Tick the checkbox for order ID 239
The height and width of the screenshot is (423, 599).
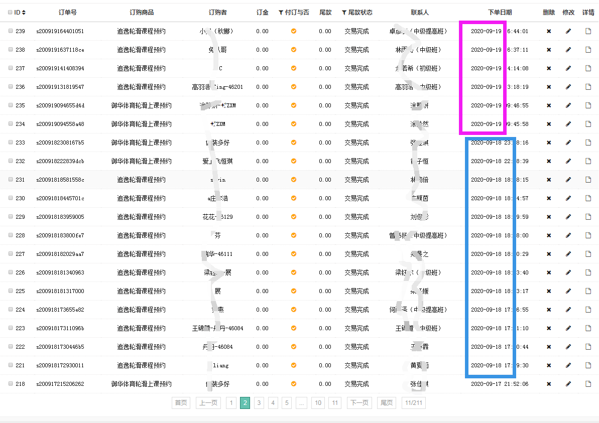tap(11, 31)
